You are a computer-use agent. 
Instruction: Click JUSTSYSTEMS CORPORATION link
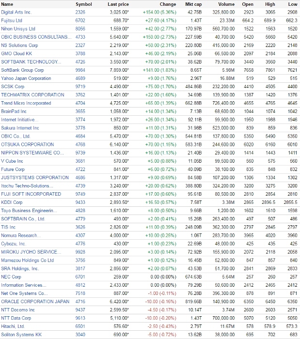point(35,178)
